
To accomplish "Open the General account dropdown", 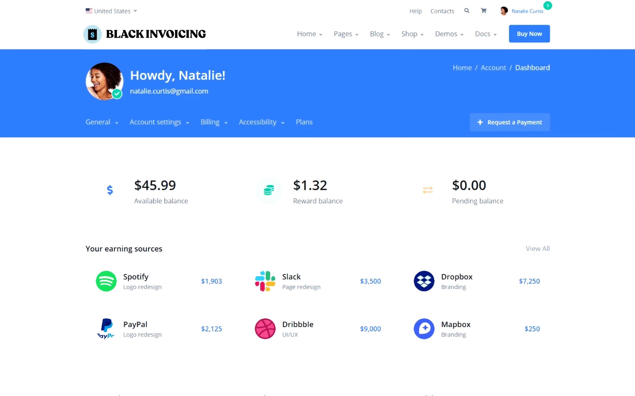I will click(102, 122).
